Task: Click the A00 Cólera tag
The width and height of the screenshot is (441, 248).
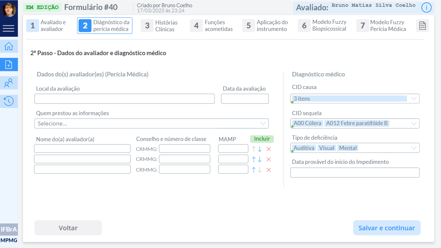Action: (x=308, y=123)
